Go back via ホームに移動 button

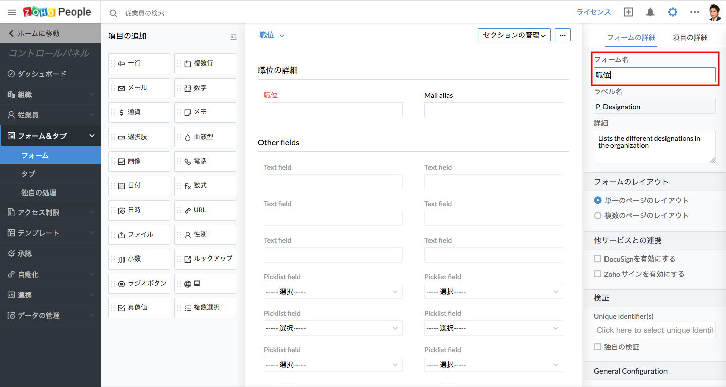click(x=50, y=34)
